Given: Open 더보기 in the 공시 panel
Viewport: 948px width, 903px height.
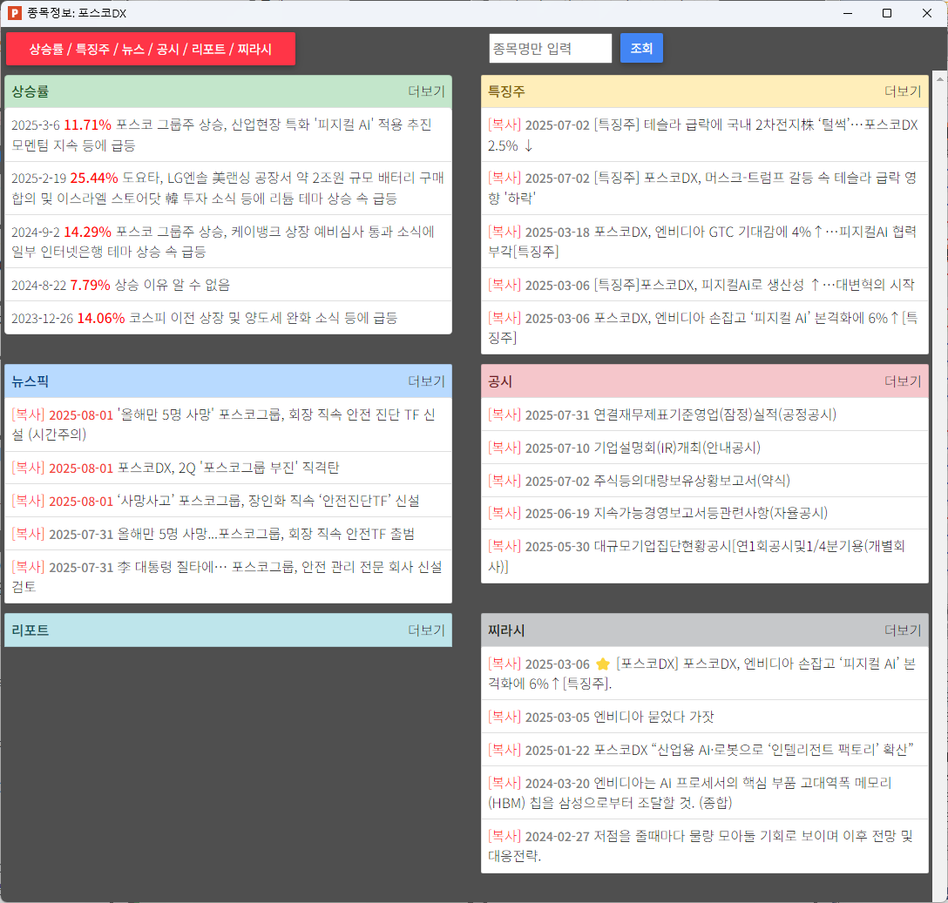Looking at the screenshot, I should 903,381.
